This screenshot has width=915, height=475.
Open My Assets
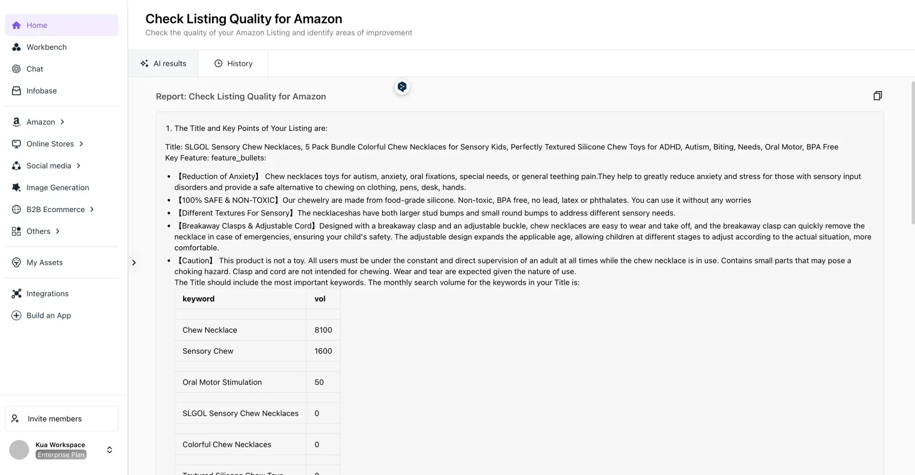(44, 262)
